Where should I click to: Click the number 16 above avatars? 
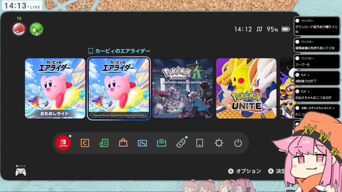19,18
